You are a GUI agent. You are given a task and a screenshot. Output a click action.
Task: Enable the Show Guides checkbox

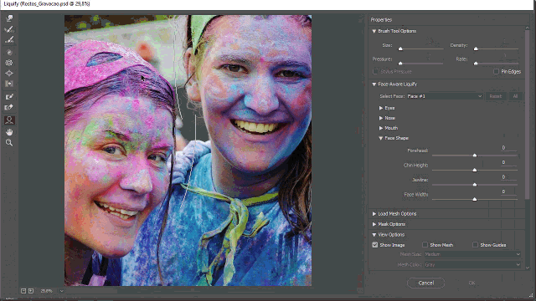click(475, 245)
